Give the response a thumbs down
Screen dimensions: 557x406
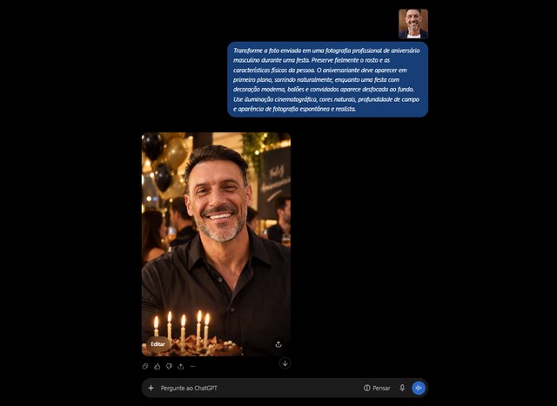click(x=169, y=366)
